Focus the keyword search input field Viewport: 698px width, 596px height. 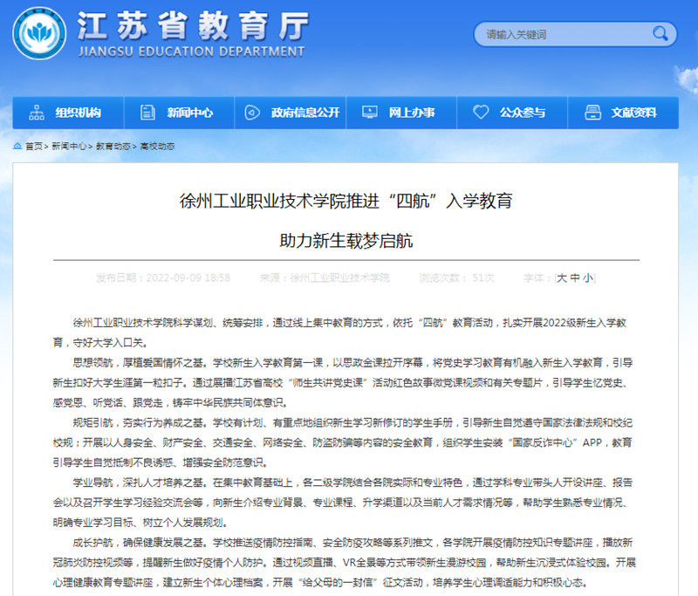(563, 34)
